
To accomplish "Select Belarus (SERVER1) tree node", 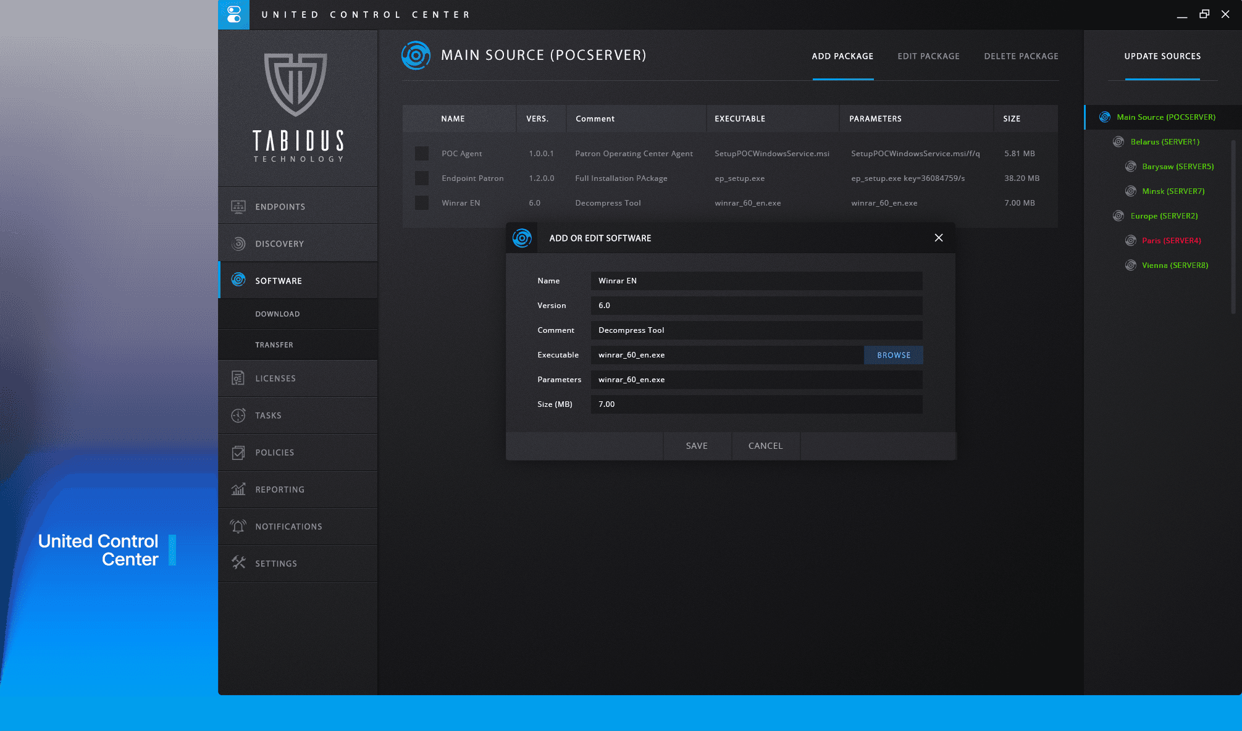I will (x=1164, y=142).
